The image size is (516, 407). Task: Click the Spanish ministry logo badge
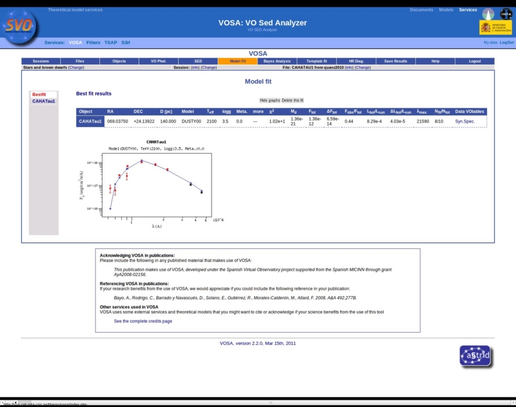[x=495, y=28]
